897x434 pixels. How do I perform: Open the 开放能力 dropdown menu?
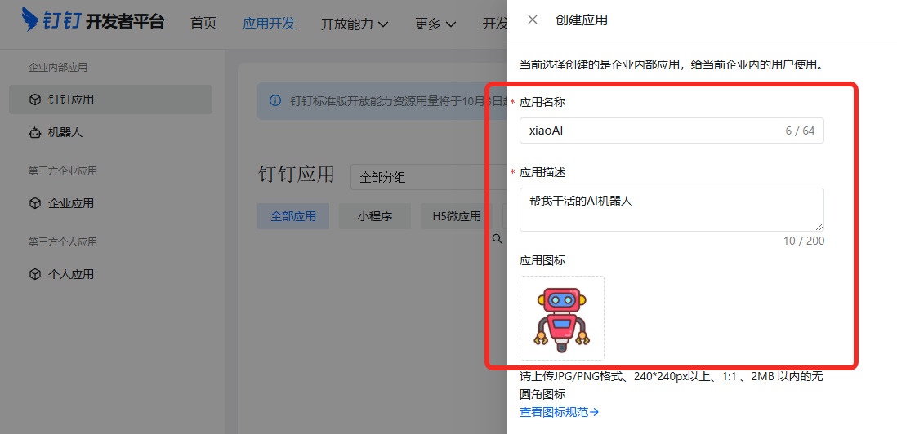[354, 24]
